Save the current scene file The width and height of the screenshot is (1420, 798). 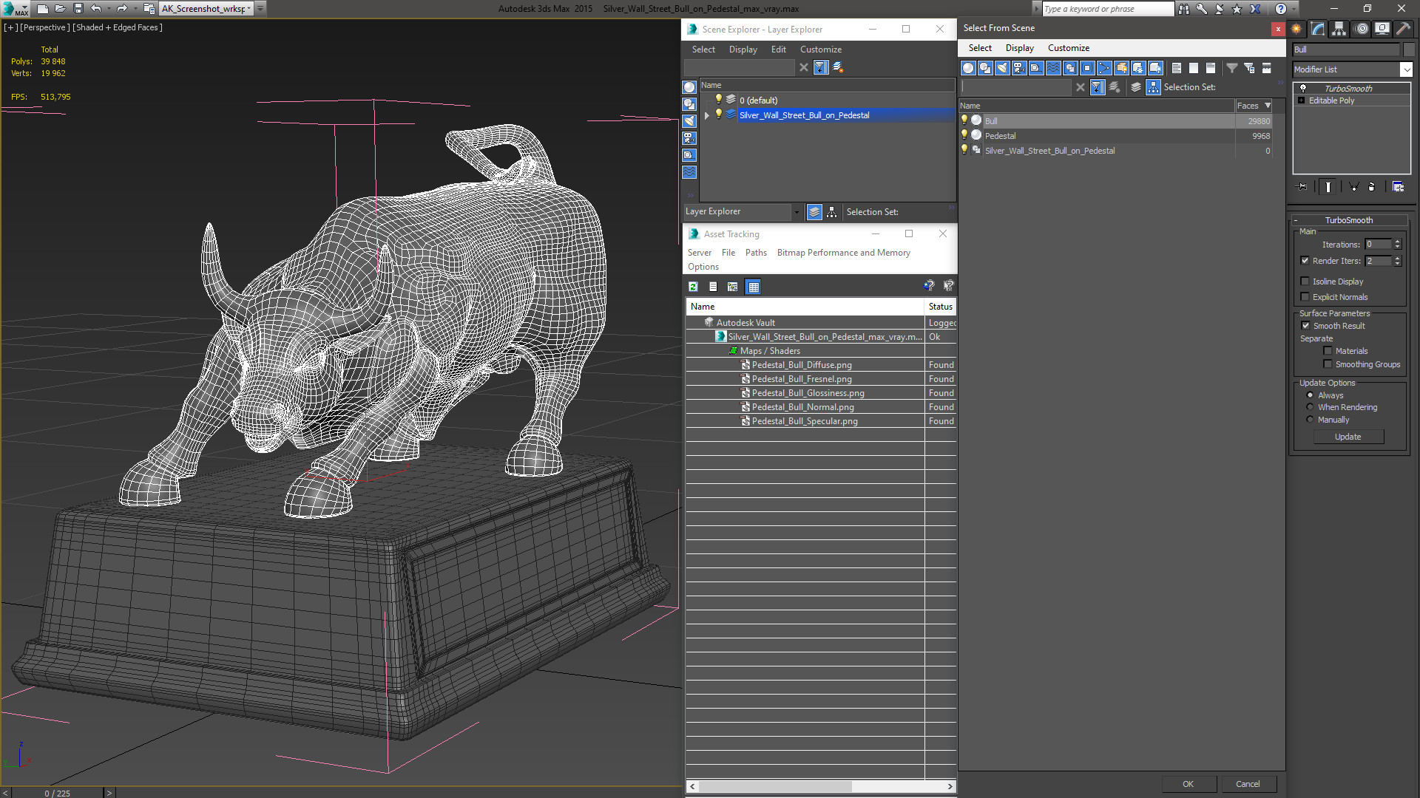coord(78,9)
